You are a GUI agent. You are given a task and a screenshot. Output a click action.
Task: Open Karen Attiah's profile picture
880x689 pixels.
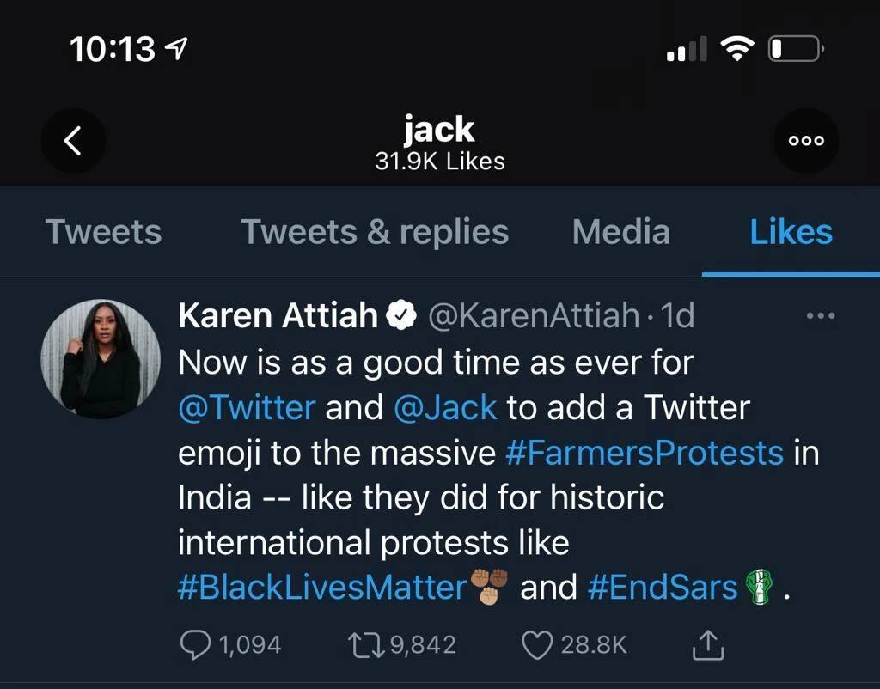[101, 359]
